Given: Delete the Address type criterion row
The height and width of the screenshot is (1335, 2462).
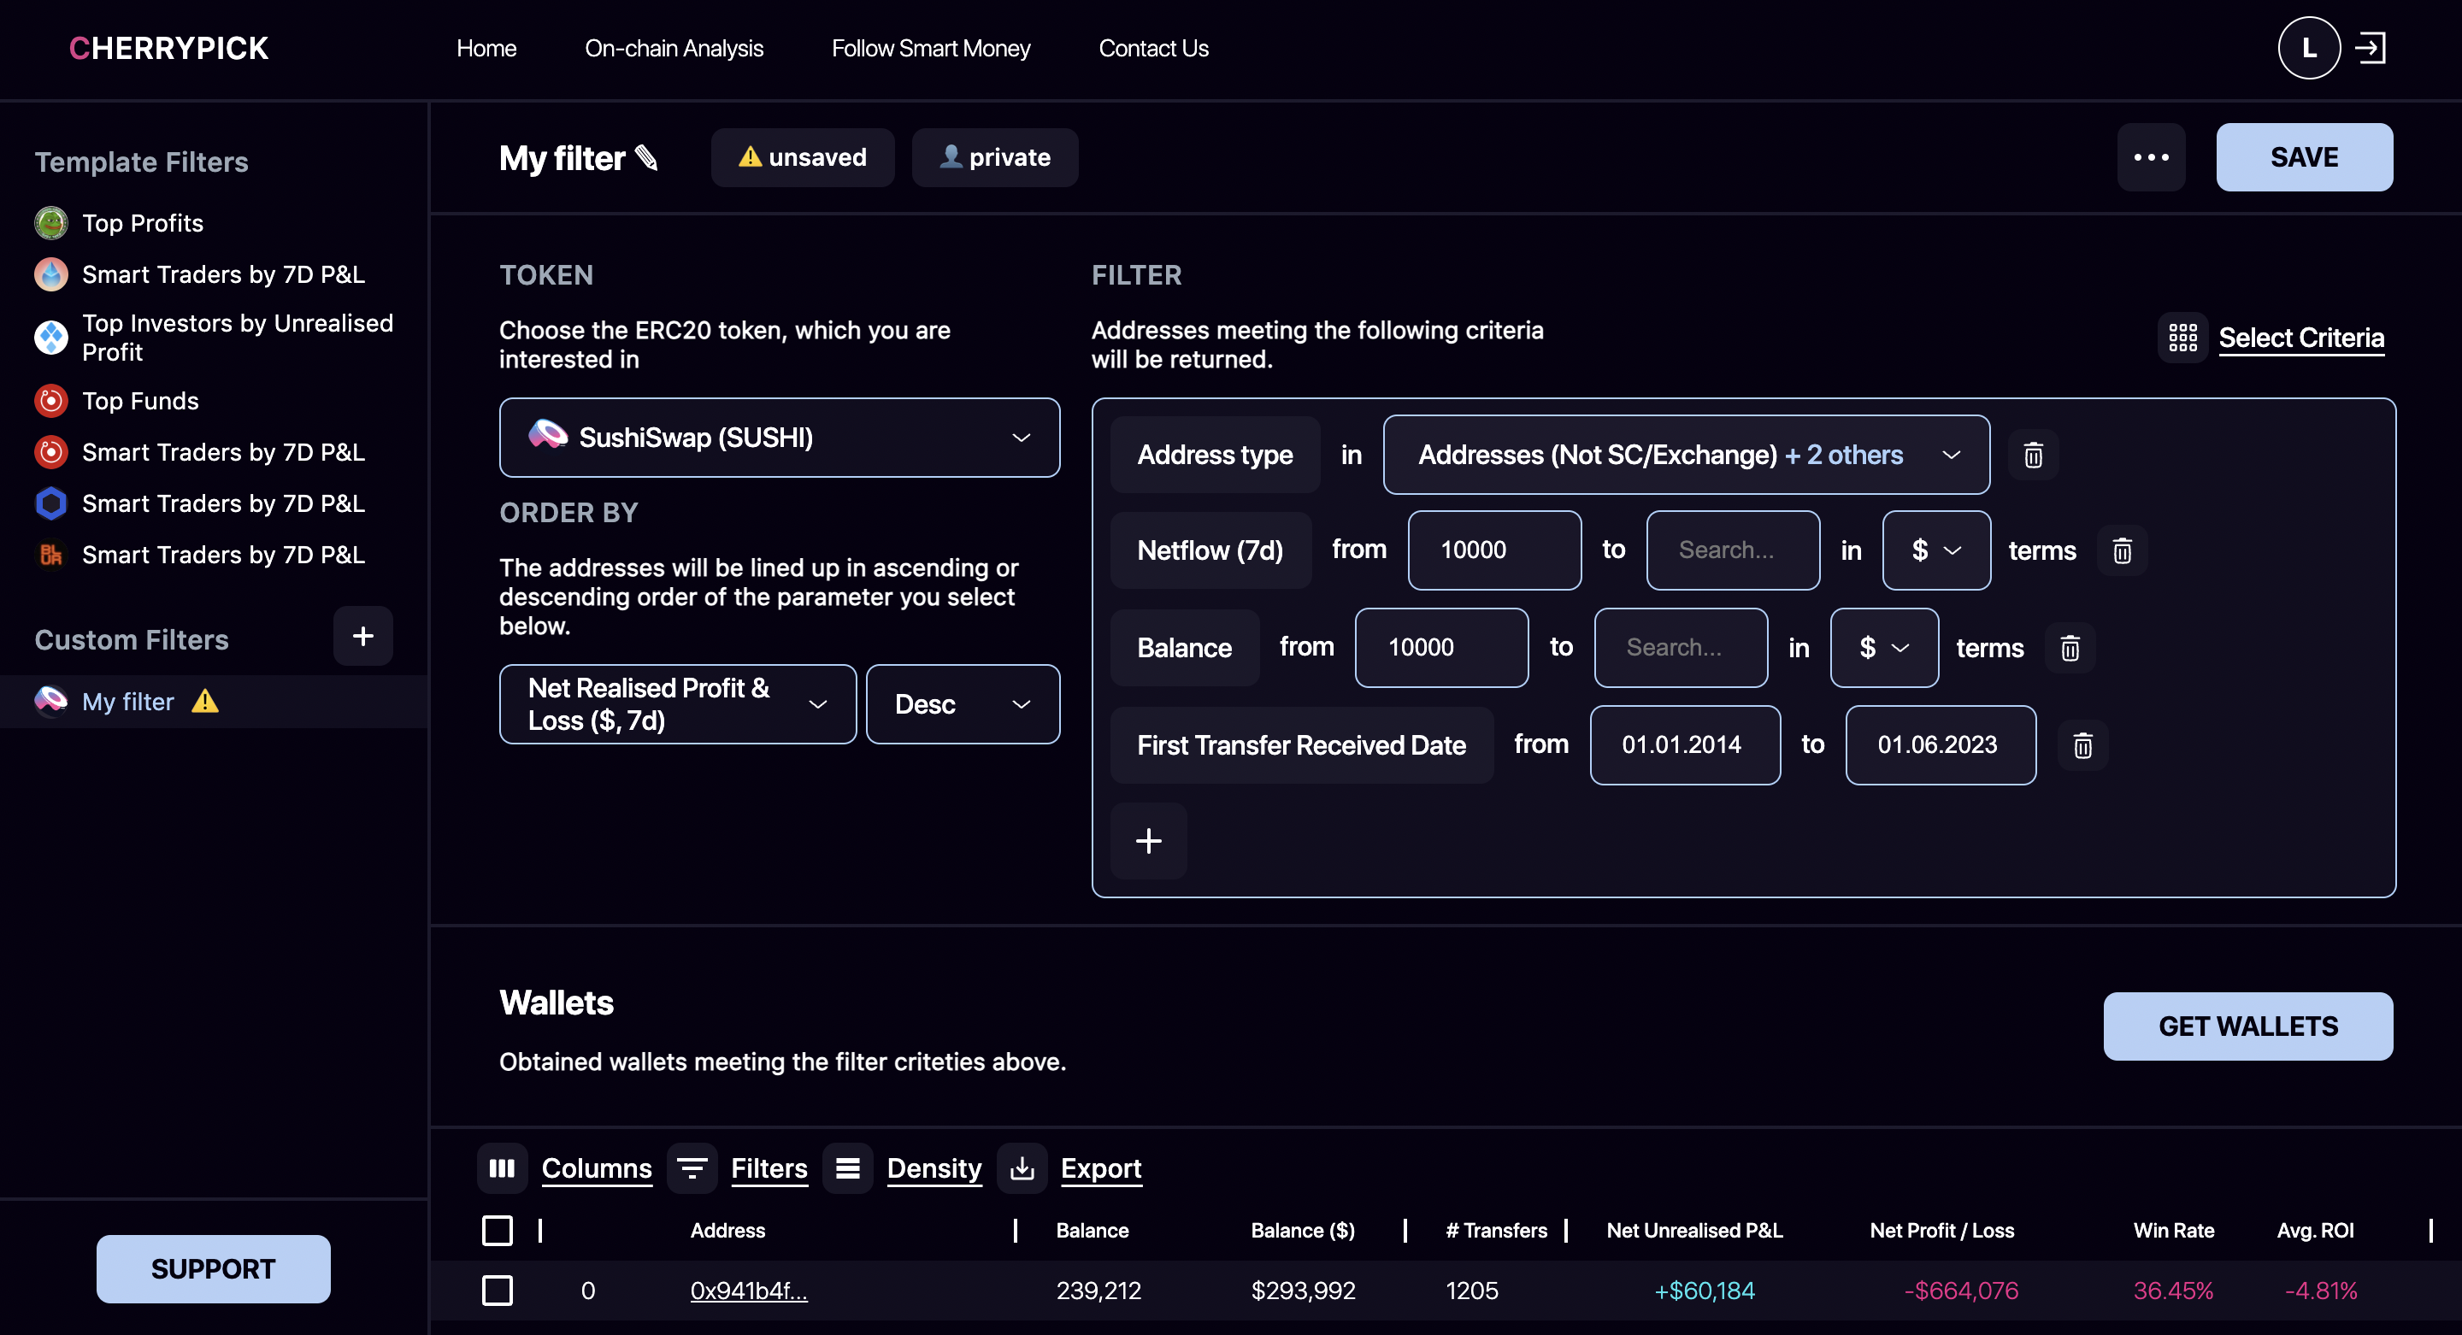Looking at the screenshot, I should coord(2033,455).
